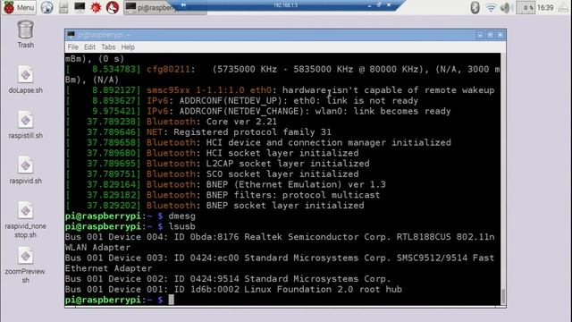Select the raspivid.sh desktop file

[x=26, y=170]
